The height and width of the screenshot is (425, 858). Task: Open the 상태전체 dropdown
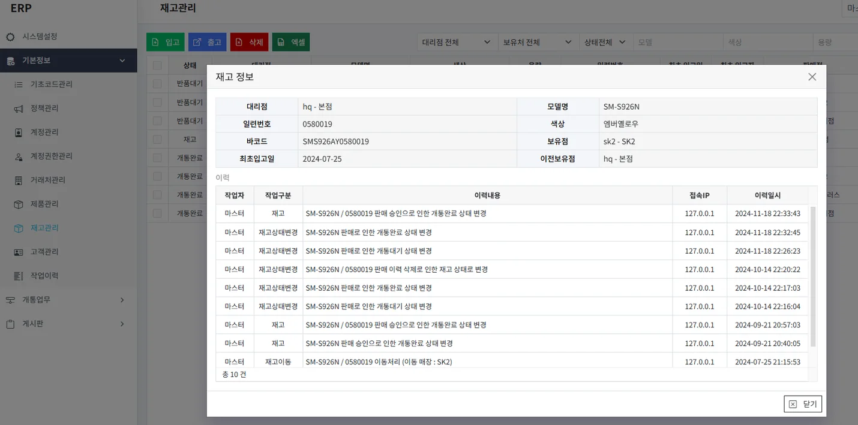click(x=605, y=42)
